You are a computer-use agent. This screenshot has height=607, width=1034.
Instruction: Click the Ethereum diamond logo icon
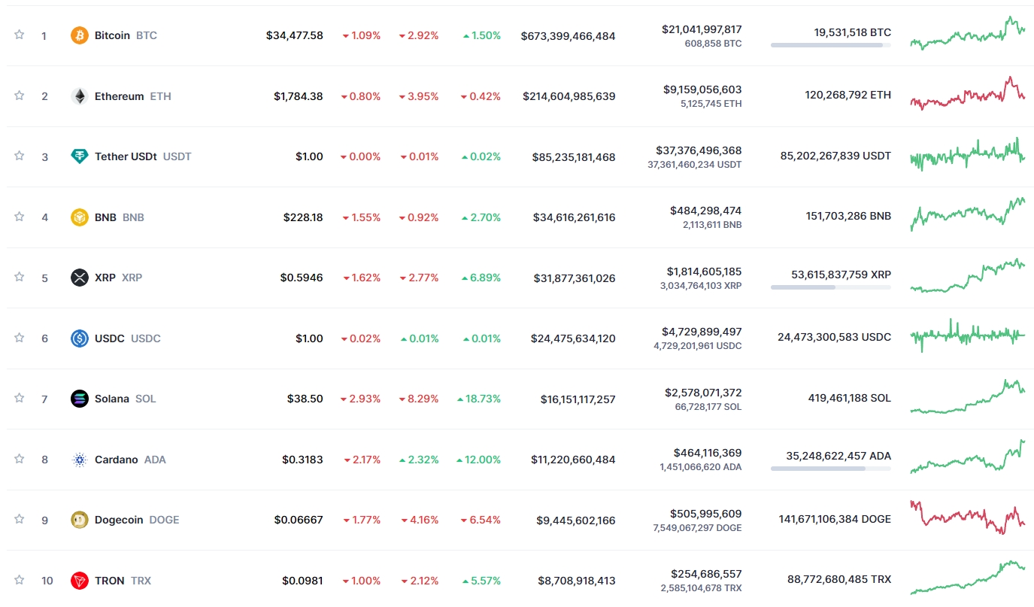[79, 96]
